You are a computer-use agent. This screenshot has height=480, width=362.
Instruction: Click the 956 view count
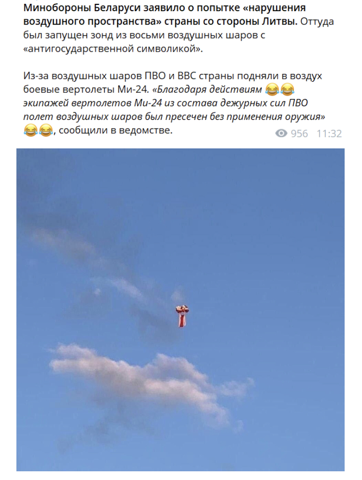(x=299, y=133)
